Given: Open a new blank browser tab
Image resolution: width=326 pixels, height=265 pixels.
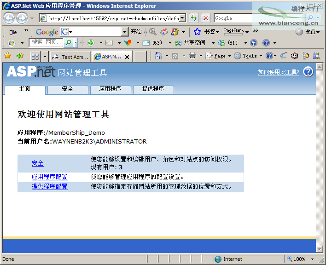Looking at the screenshot, I should (140, 57).
